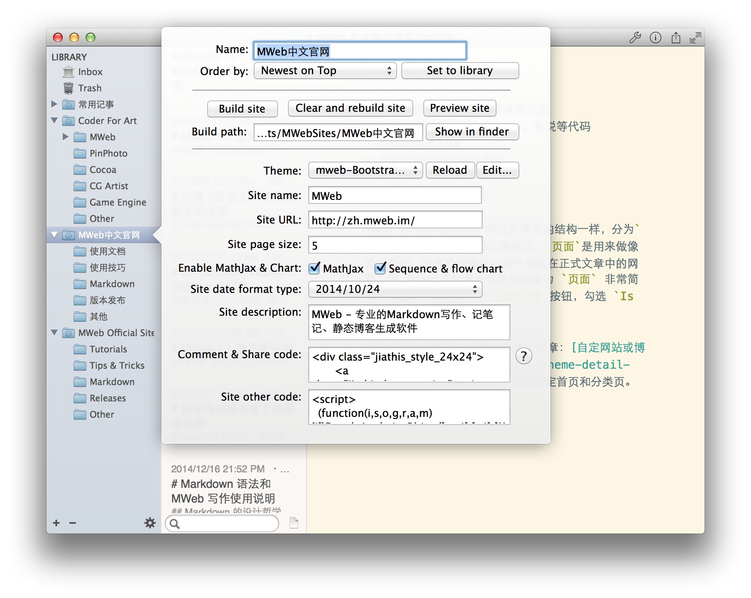Click the Build site button
This screenshot has width=751, height=598.
click(242, 109)
